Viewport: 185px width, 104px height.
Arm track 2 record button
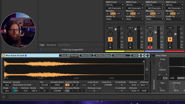pos(130,47)
